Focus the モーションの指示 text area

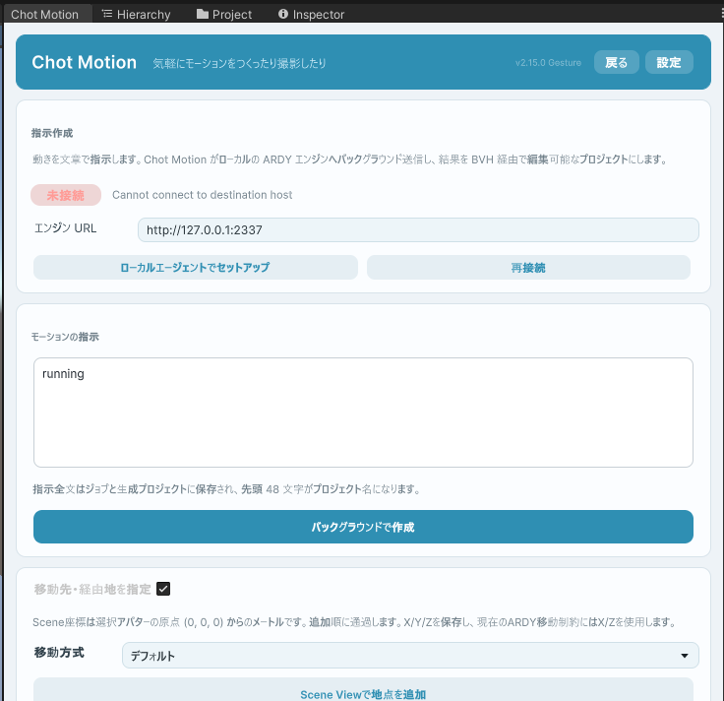pyautogui.click(x=363, y=413)
